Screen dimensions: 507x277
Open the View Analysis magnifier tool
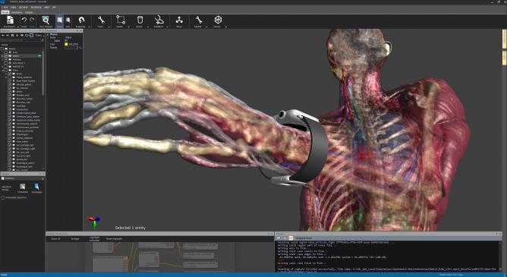[x=46, y=20]
